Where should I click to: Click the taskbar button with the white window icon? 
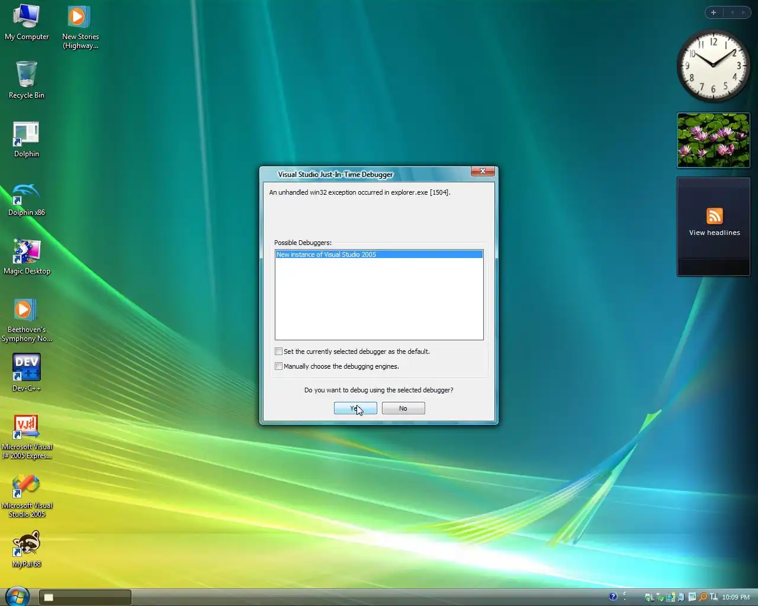pyautogui.click(x=85, y=597)
